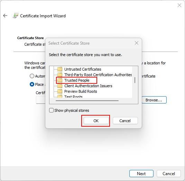The image size is (185, 181).
Task: Click the Certificate store input field
Action: point(41,100)
